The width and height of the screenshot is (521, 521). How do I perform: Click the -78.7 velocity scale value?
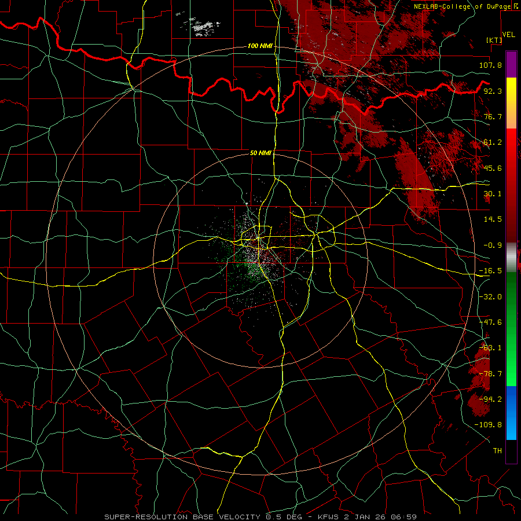490,374
